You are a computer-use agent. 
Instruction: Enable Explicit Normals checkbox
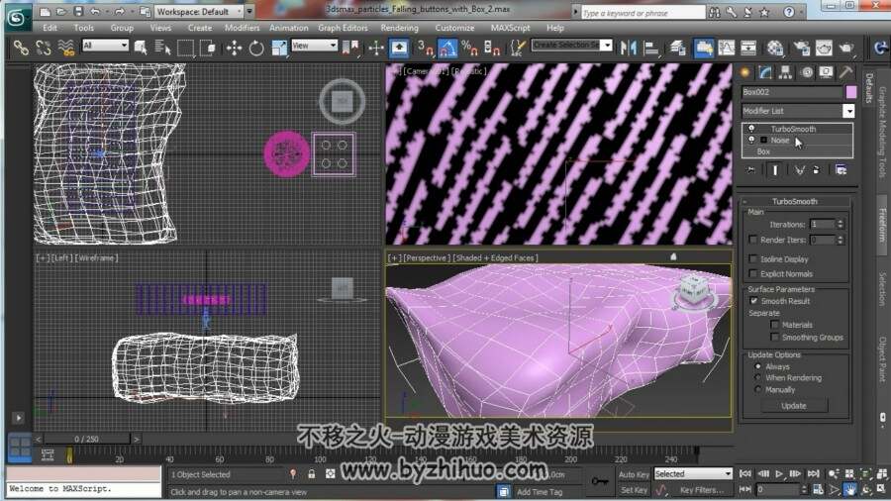click(753, 274)
